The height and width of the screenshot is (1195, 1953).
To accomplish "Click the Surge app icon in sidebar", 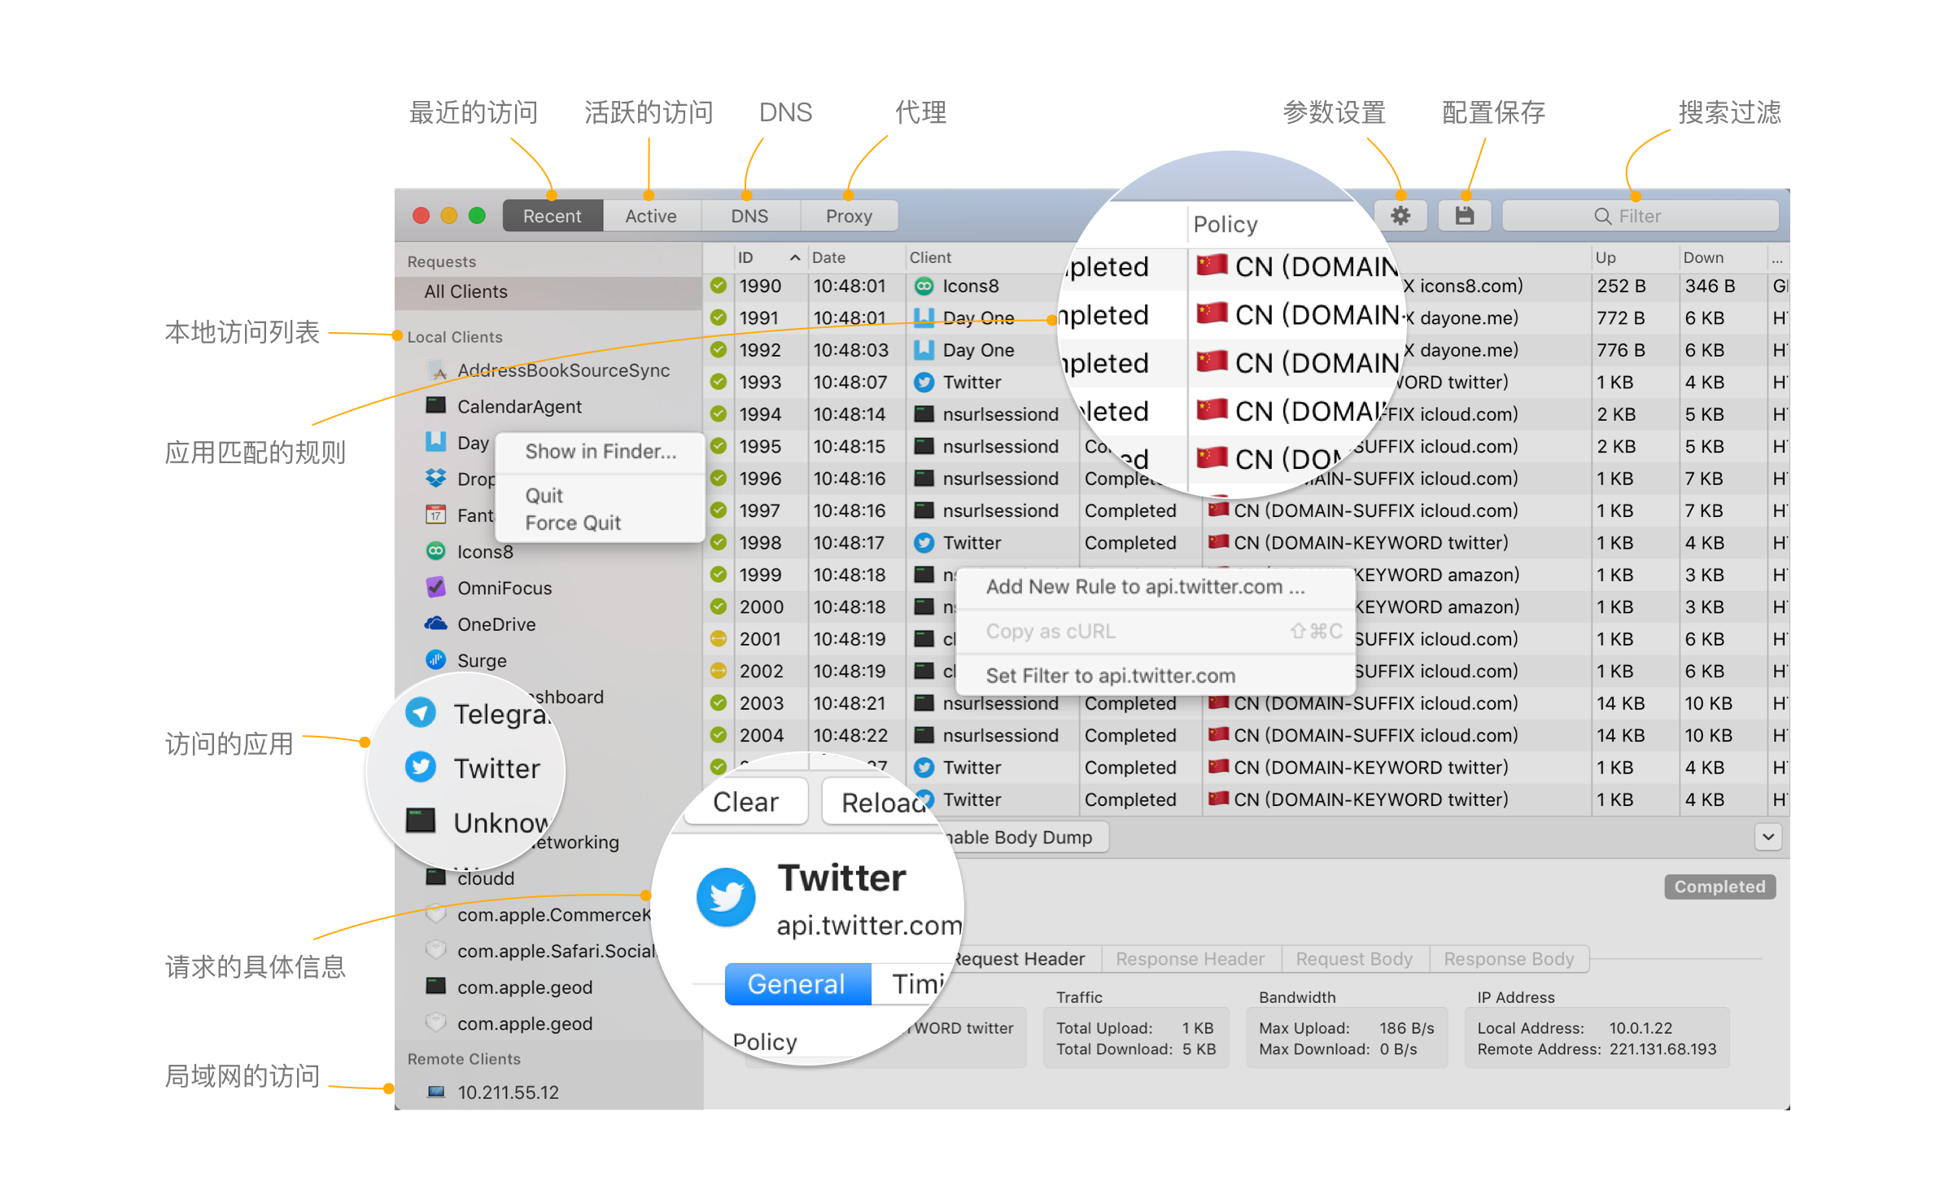I will pos(436,659).
